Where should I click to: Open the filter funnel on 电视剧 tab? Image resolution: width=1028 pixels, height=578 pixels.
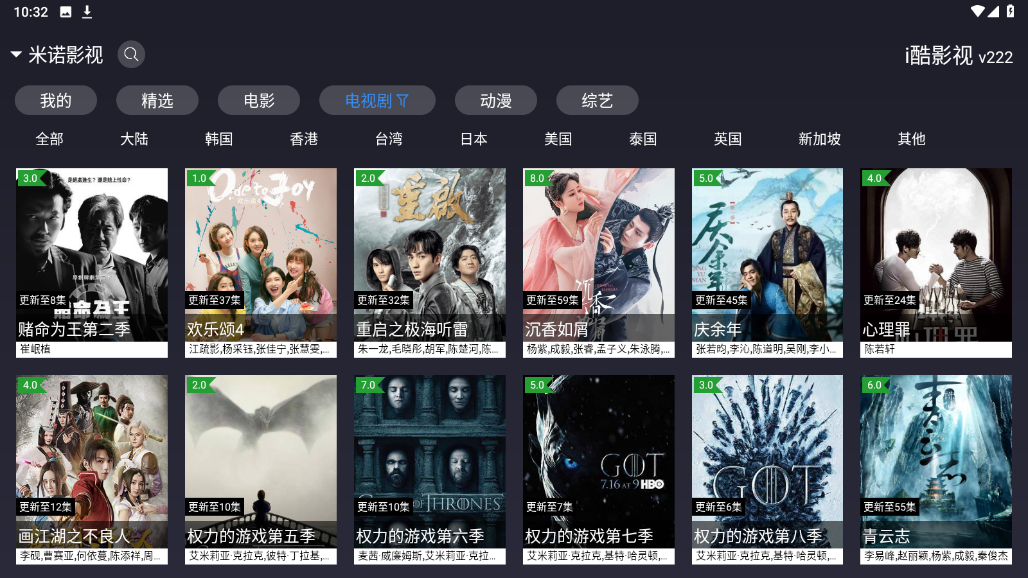pyautogui.click(x=403, y=101)
